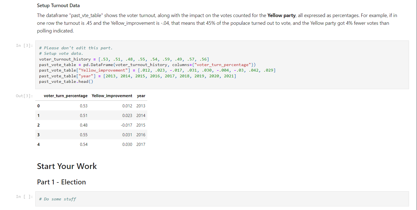Select the year column header
The width and height of the screenshot is (417, 210).
coord(141,96)
